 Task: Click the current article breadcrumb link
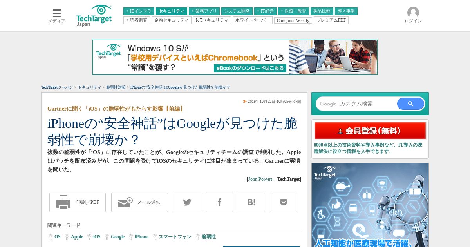pyautogui.click(x=180, y=87)
